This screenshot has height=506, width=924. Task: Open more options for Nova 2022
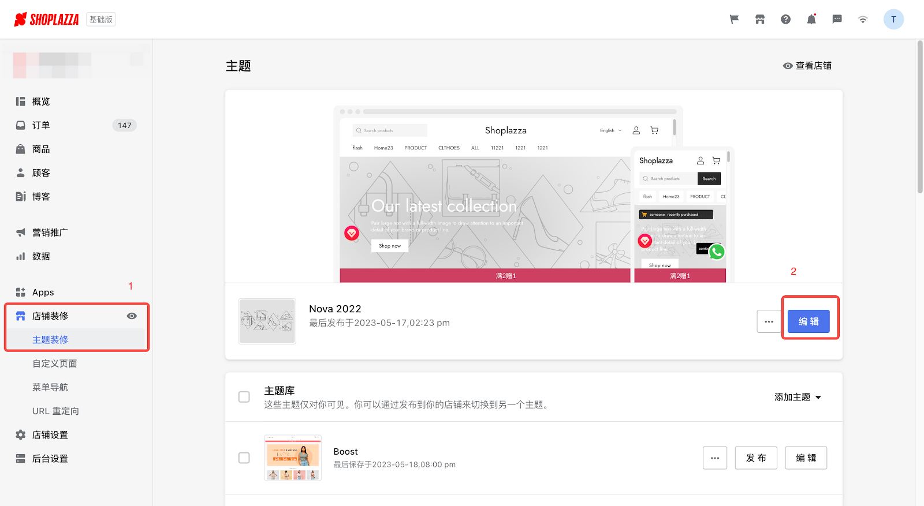pos(769,321)
